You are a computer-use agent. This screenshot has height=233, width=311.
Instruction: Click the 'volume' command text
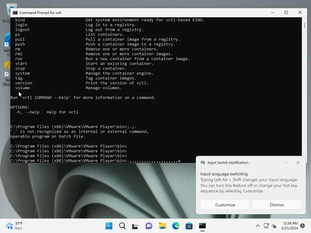click(22, 88)
